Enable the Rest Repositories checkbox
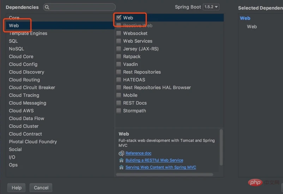This screenshot has height=194, width=283. 119,72
